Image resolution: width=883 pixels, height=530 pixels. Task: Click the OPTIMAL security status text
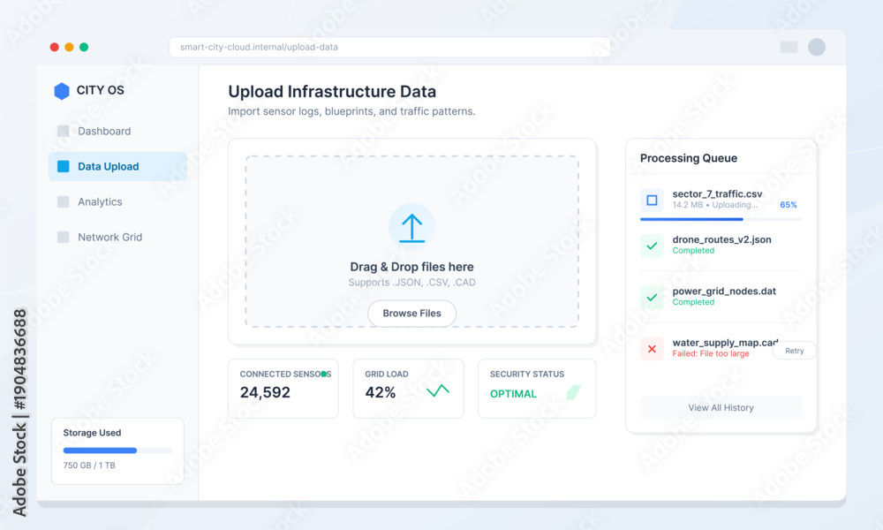(513, 394)
